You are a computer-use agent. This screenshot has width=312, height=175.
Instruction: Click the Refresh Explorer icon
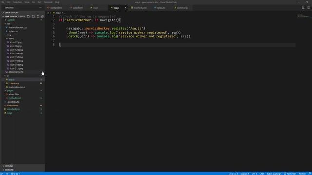tap(38, 16)
